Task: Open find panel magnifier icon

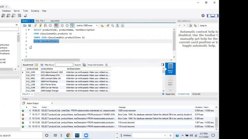Action: point(113,25)
